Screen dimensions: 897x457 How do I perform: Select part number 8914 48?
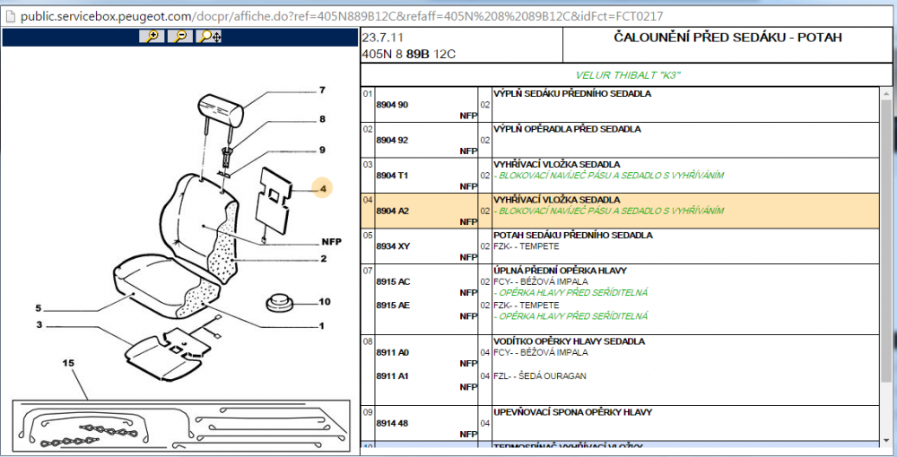(x=392, y=423)
